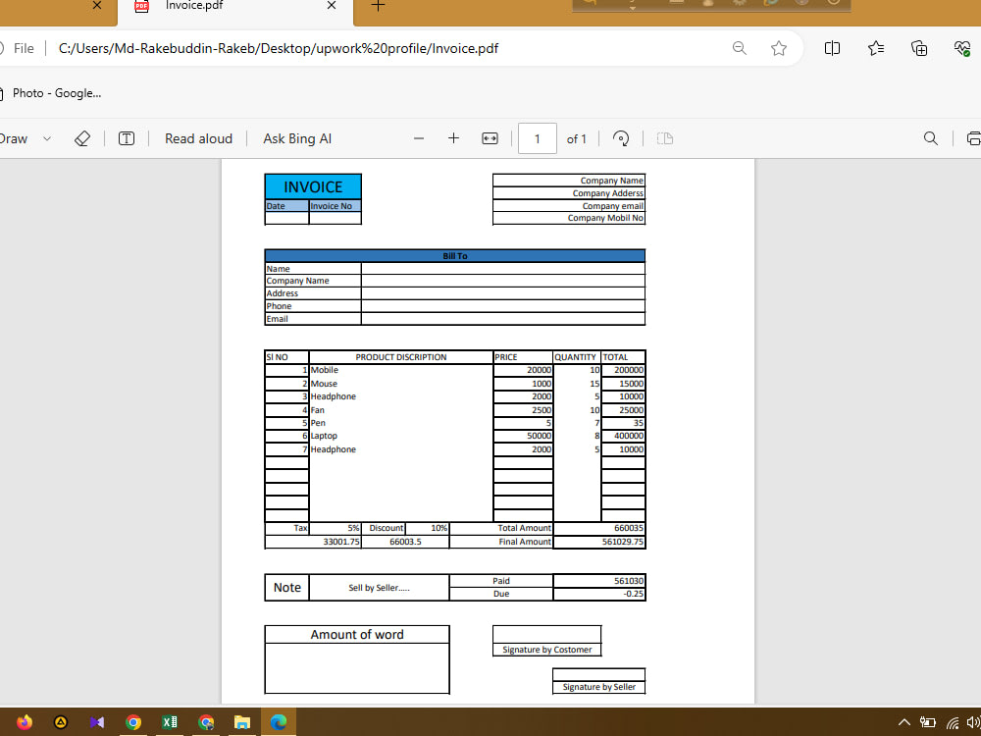Click inside the page number field
The image size is (981, 736).
pyautogui.click(x=537, y=138)
